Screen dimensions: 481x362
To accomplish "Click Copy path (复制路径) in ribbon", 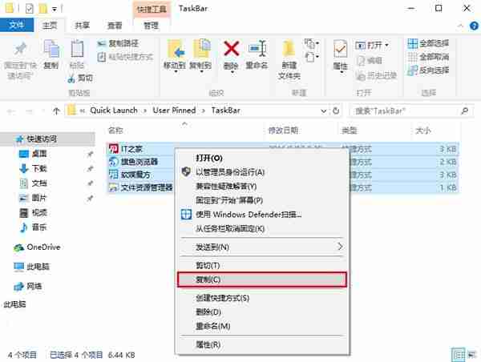I will tap(118, 43).
